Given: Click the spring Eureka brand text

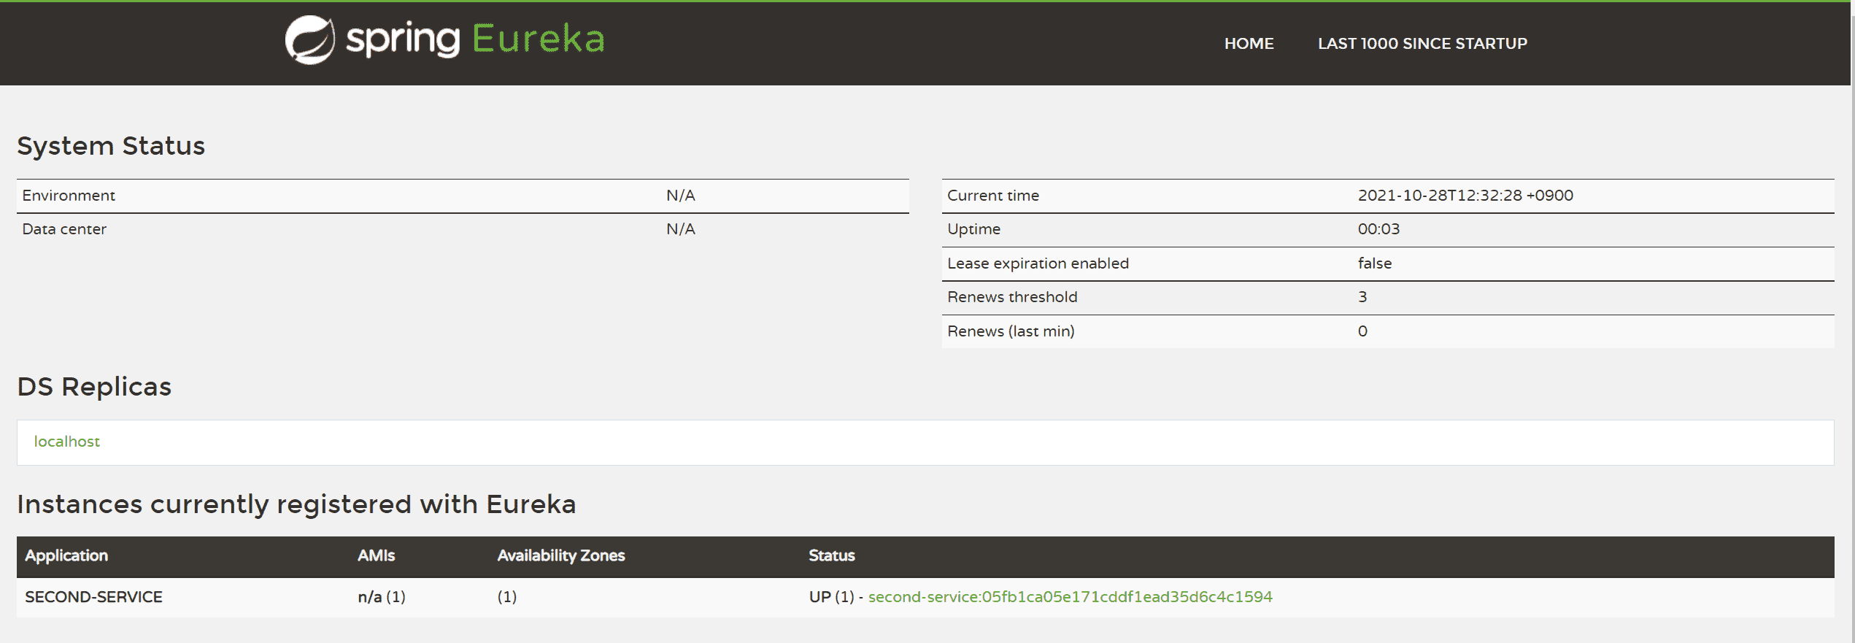Looking at the screenshot, I should coord(475,39).
